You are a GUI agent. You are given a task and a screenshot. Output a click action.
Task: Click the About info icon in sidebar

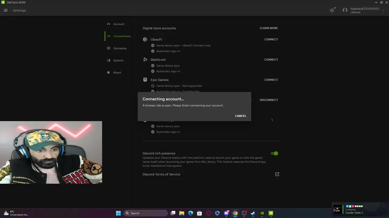pos(108,72)
